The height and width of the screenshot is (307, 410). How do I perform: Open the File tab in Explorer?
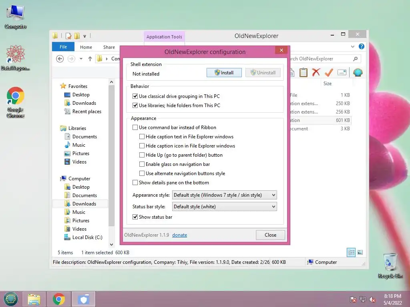[63, 47]
